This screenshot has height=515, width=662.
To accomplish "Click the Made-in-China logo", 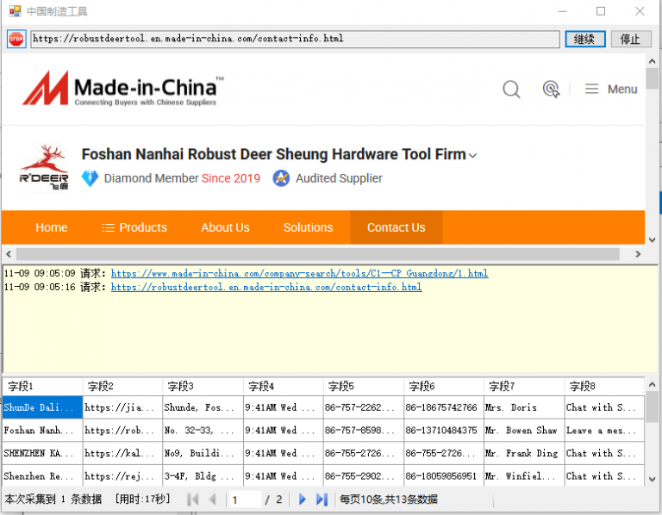I will (x=123, y=88).
